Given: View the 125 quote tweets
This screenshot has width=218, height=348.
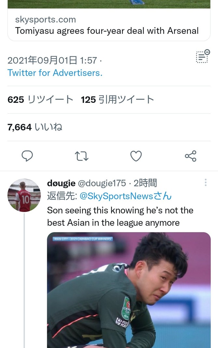Looking at the screenshot, I should pyautogui.click(x=117, y=100).
